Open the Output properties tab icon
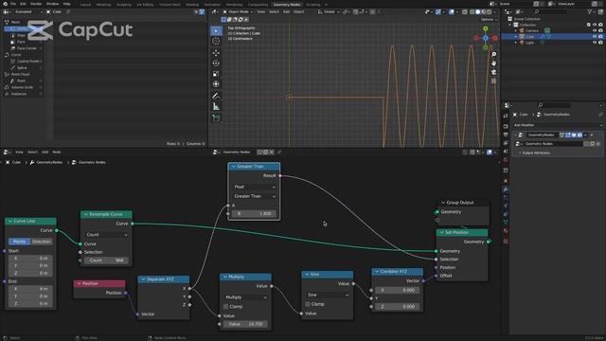 [x=506, y=135]
